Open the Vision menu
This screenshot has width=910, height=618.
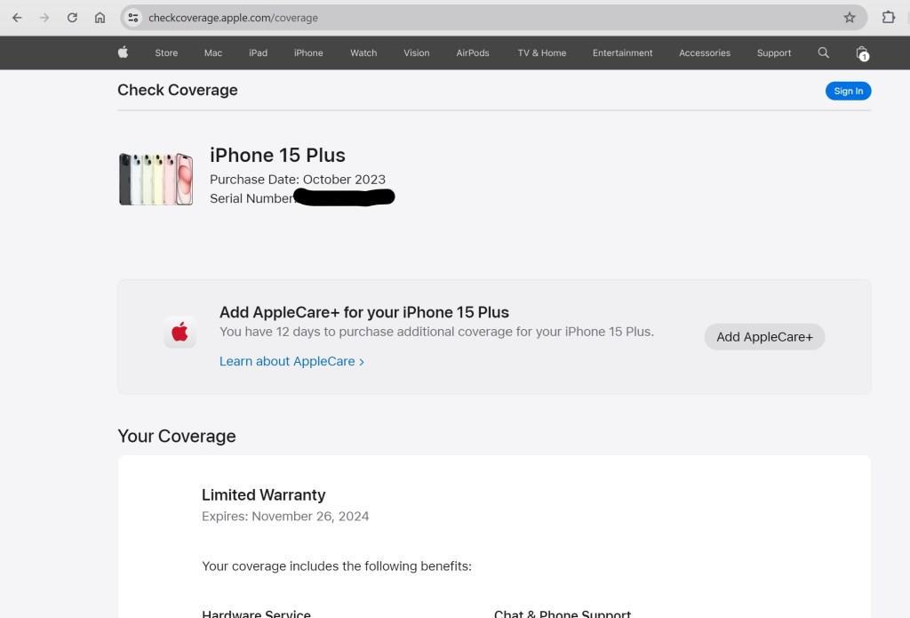pos(417,52)
